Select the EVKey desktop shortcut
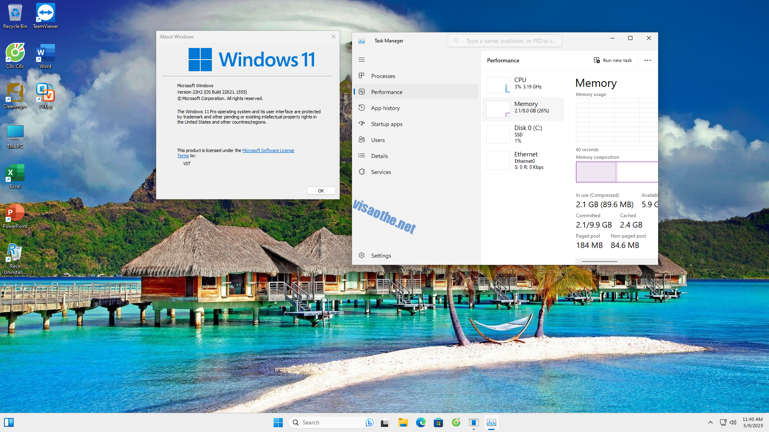This screenshot has height=432, width=769. pos(45,96)
